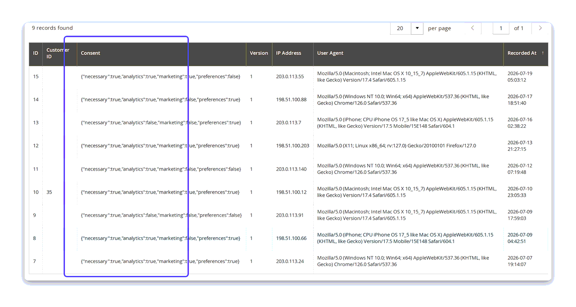Click timestamp 2026-07-12 07:19:48
The image size is (576, 307).
(520, 169)
